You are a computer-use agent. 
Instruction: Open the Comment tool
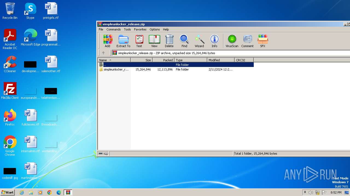pyautogui.click(x=247, y=41)
